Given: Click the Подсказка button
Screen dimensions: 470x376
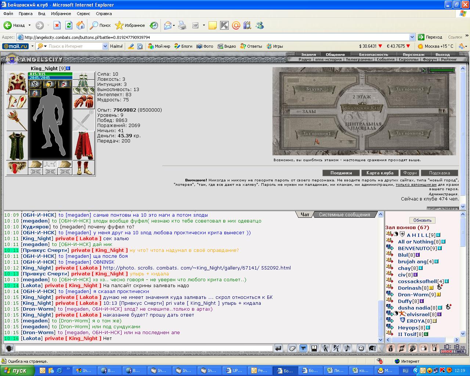Looking at the screenshot, I should pyautogui.click(x=439, y=173).
